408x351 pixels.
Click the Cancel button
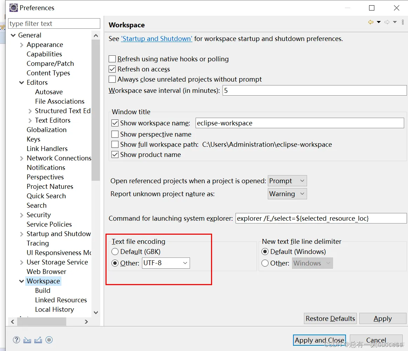(x=376, y=340)
